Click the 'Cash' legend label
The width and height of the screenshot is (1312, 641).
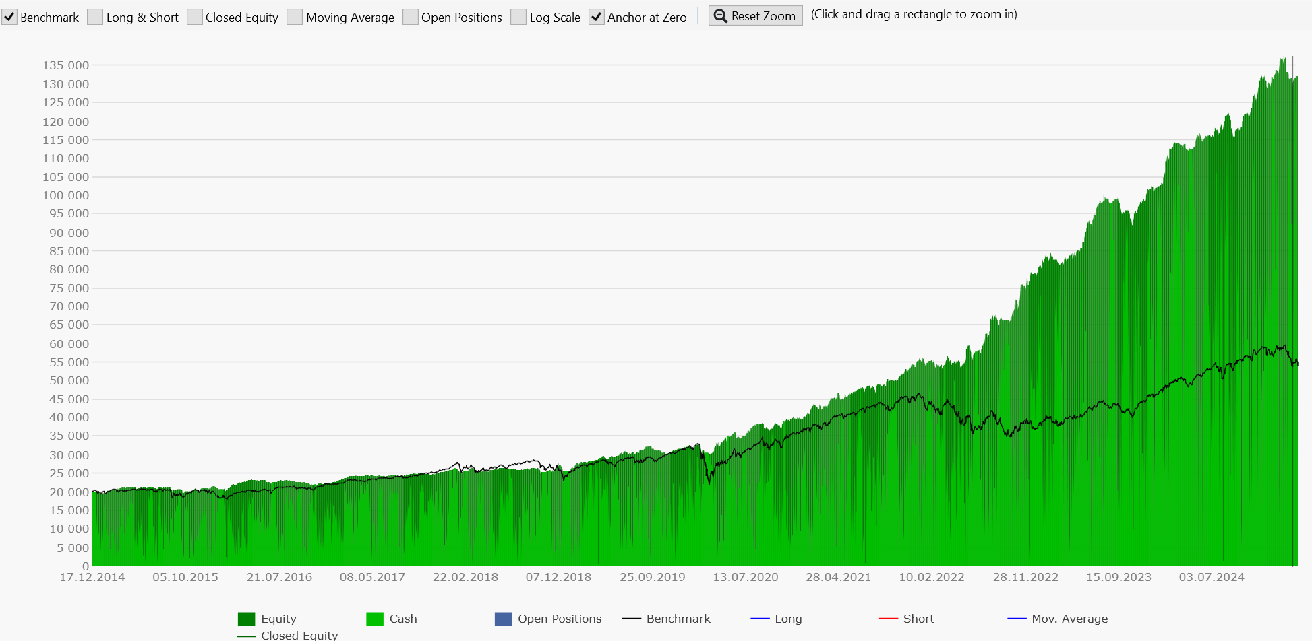(403, 619)
